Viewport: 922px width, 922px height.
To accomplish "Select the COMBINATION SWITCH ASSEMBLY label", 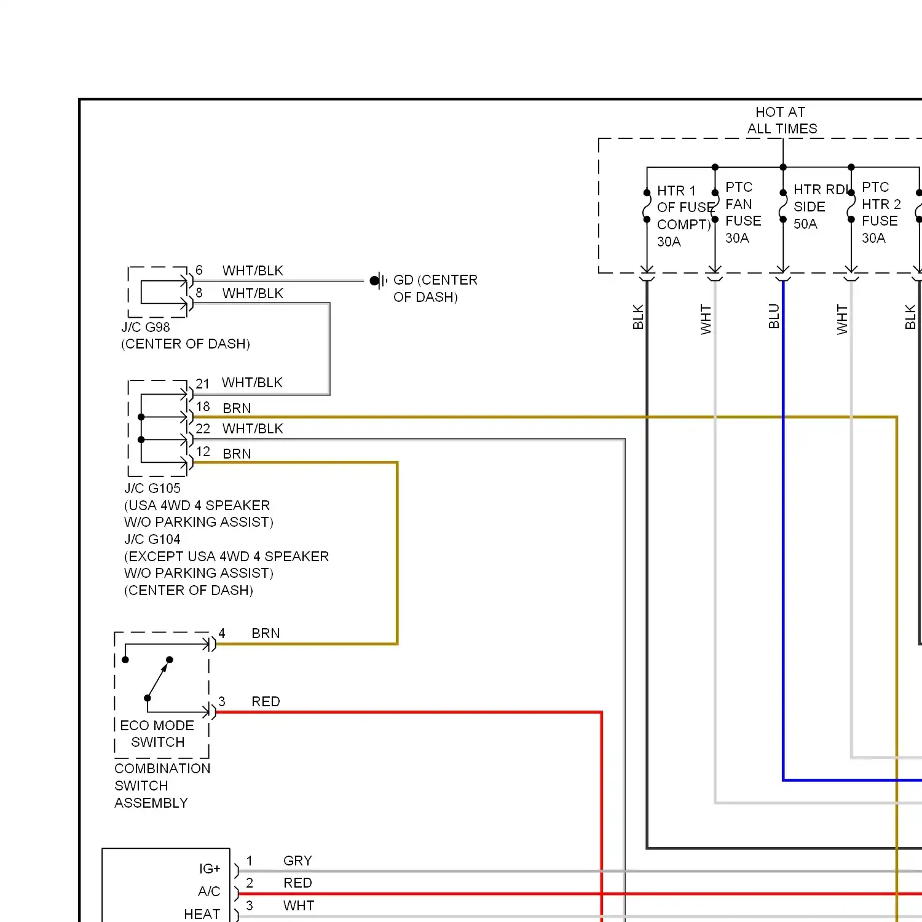I will (x=162, y=786).
